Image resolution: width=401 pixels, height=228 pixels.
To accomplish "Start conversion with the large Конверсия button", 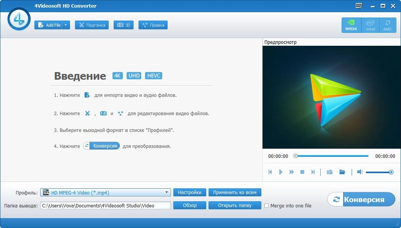I will pyautogui.click(x=361, y=199).
